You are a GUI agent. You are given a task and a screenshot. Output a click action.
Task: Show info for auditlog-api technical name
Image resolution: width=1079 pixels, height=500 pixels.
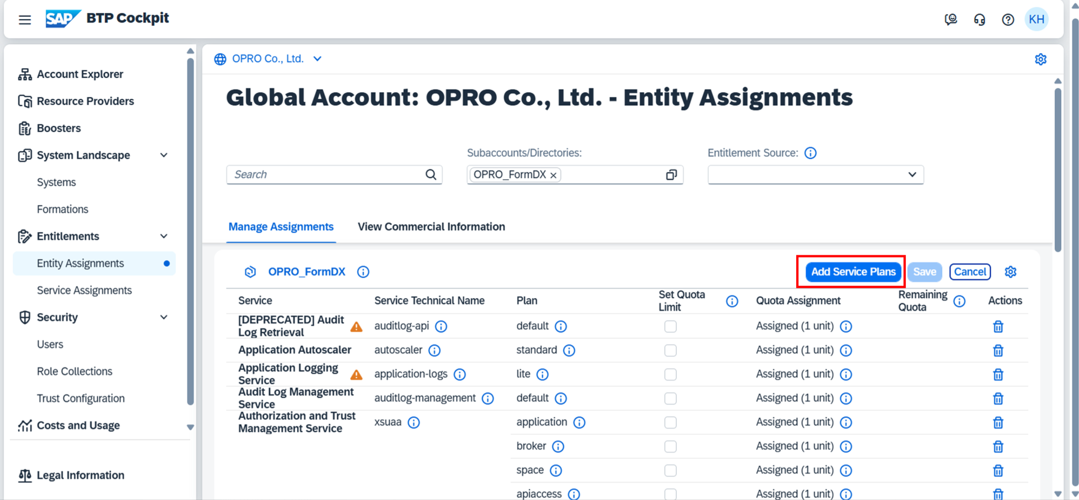point(441,326)
